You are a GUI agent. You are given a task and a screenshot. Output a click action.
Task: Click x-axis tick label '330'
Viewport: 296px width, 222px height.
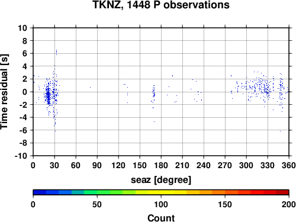(x=268, y=165)
